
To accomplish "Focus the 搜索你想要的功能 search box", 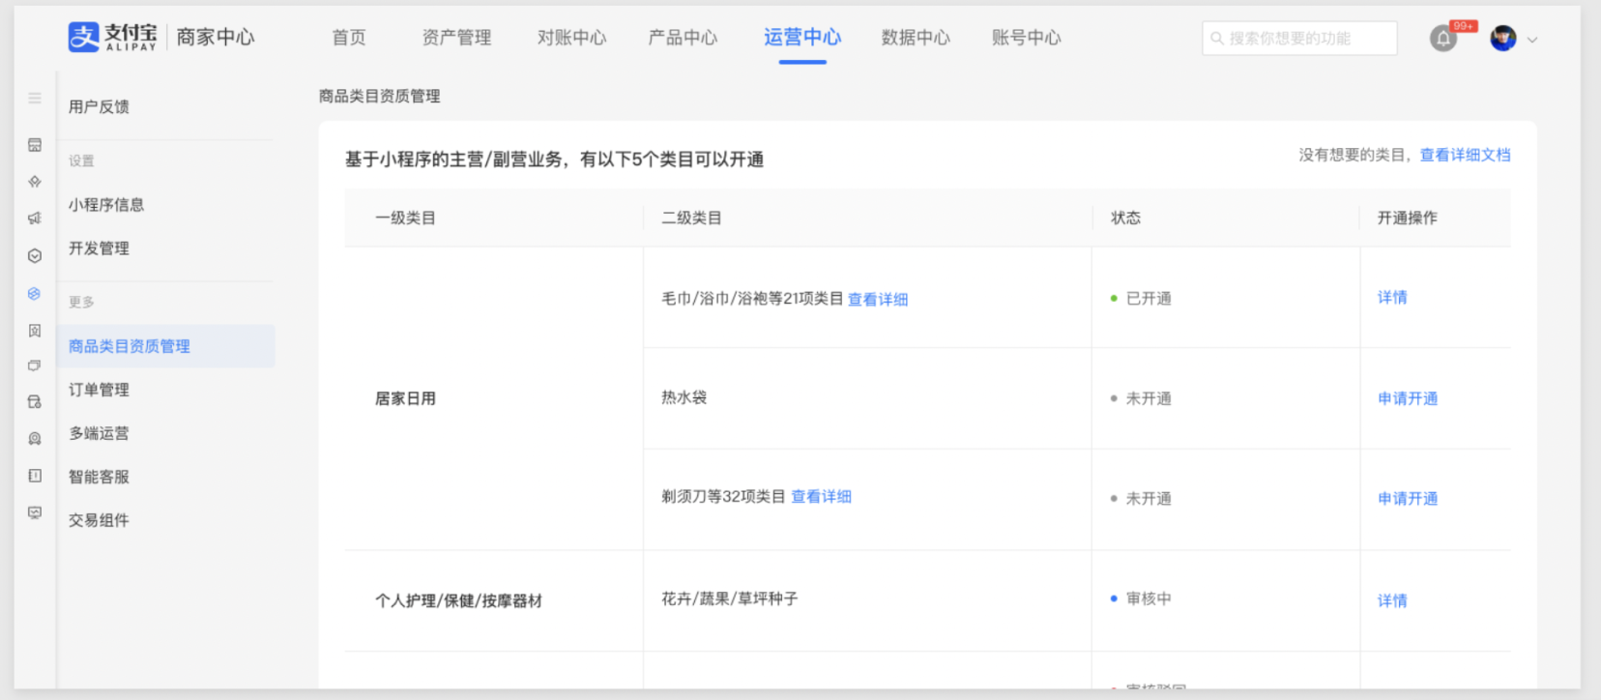I will tap(1299, 39).
